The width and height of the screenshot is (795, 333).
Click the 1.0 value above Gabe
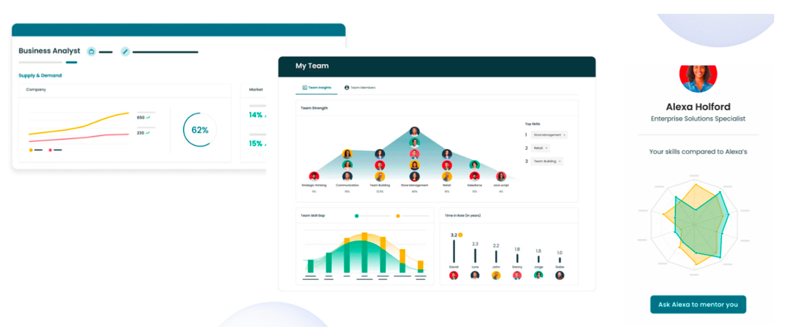(x=559, y=253)
